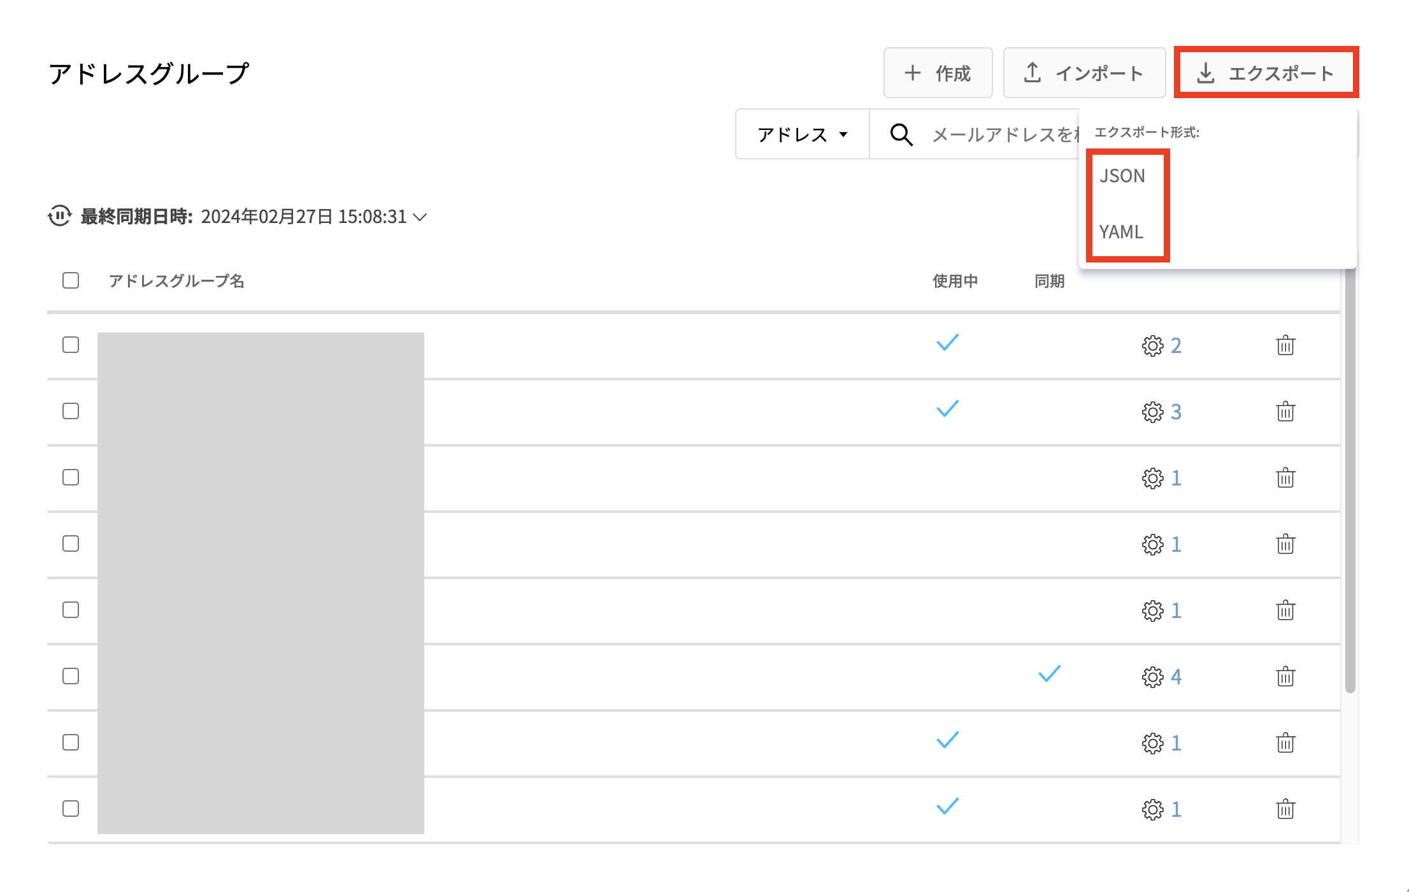Open the アドレス search type dropdown
The image size is (1409, 892).
[x=803, y=134]
